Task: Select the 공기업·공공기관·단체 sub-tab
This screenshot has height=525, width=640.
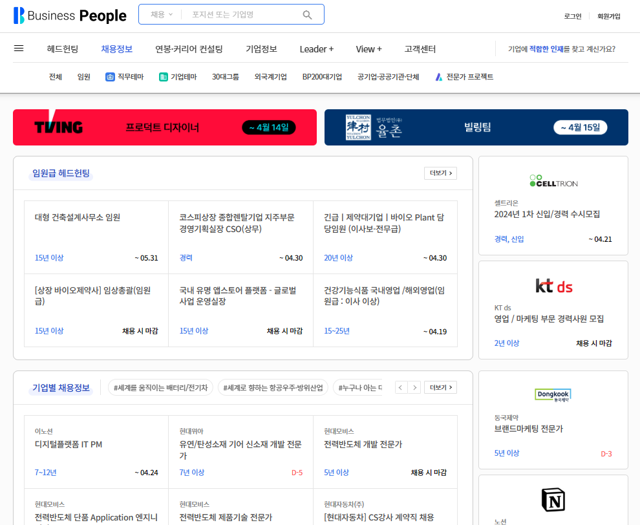Action: coord(388,77)
